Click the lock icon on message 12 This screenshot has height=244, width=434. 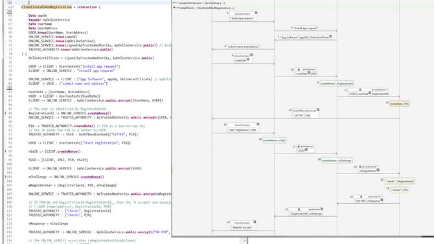360,90
